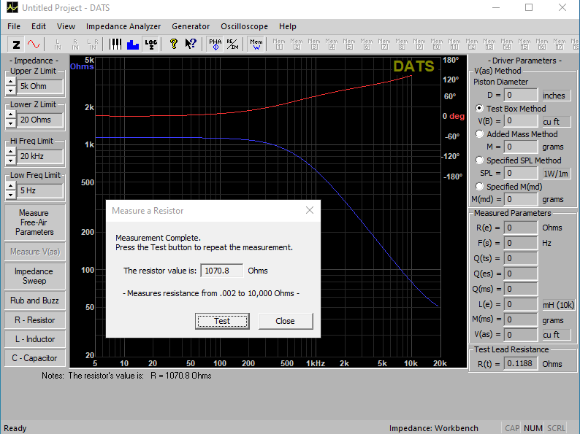
Task: Select the Mem 9 memory slot icon
Action: coord(419,44)
